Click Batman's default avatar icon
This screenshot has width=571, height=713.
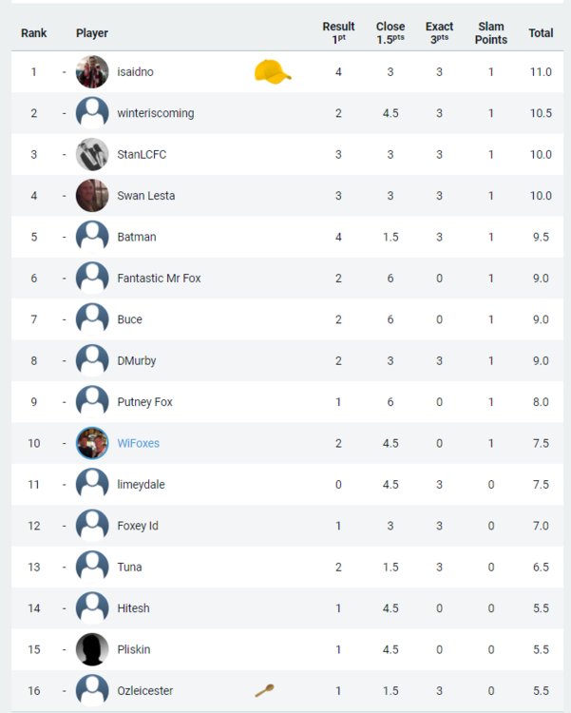pyautogui.click(x=92, y=237)
